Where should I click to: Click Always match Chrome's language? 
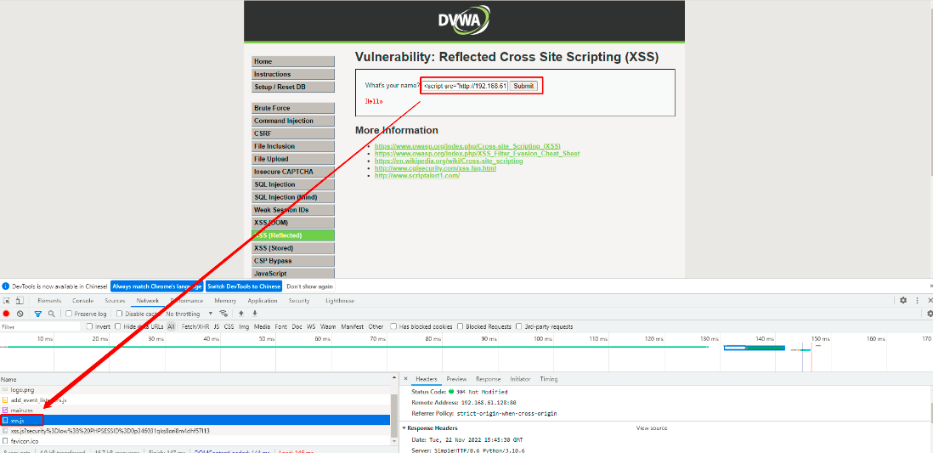(157, 286)
